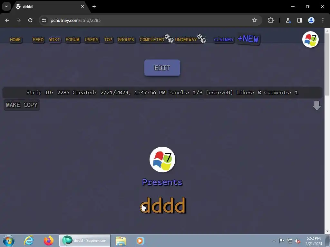Viewport: 330px width, 247px height.
Task: View UNDERWAY strips
Action: point(186,40)
